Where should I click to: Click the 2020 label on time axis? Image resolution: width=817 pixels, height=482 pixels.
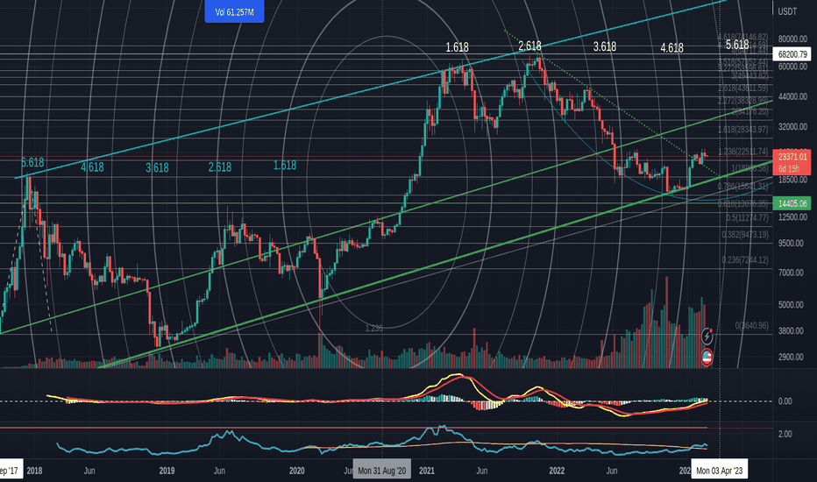tap(296, 471)
